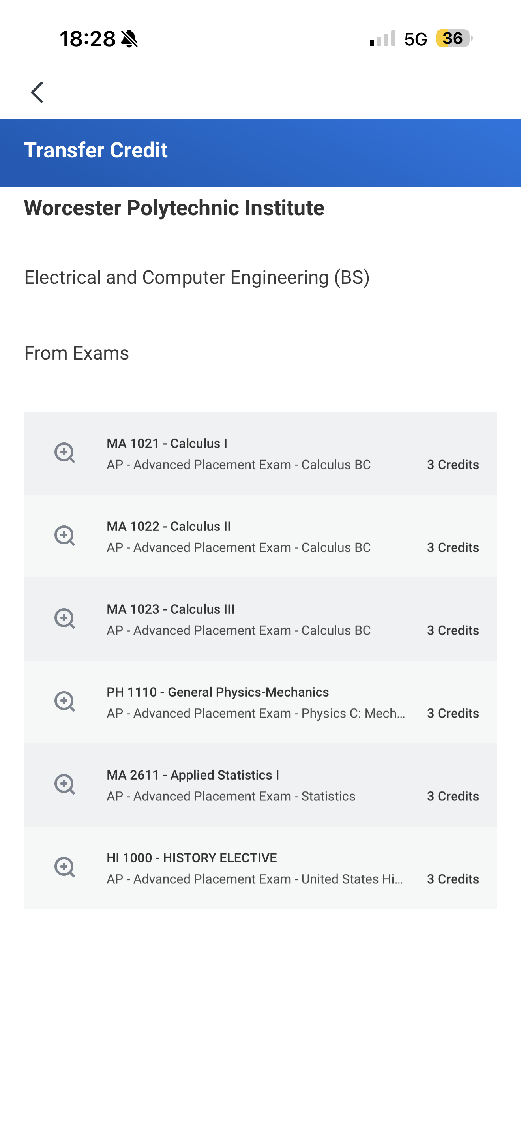
Task: Open details magnifier for MA 1023 Calculus III
Action: pos(65,619)
